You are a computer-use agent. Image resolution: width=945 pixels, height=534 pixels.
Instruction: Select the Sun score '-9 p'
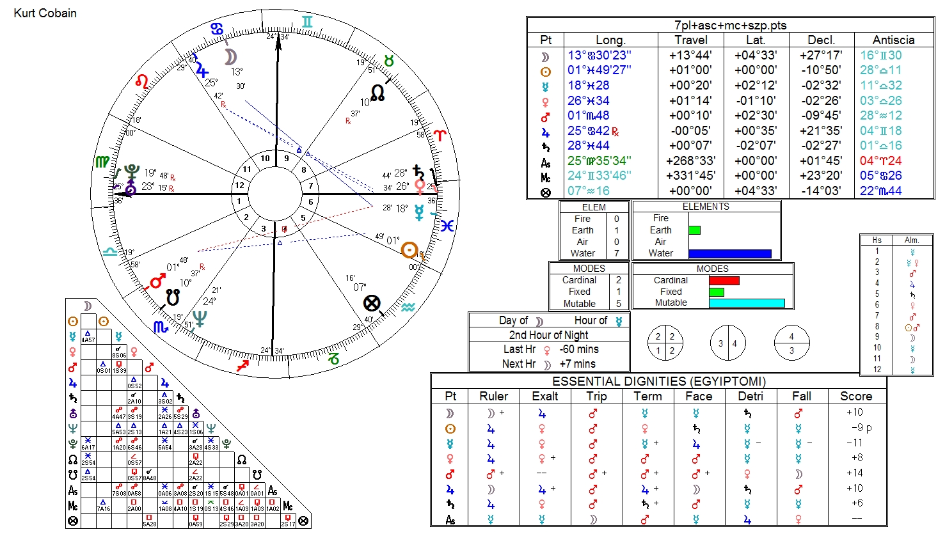pyautogui.click(x=861, y=428)
